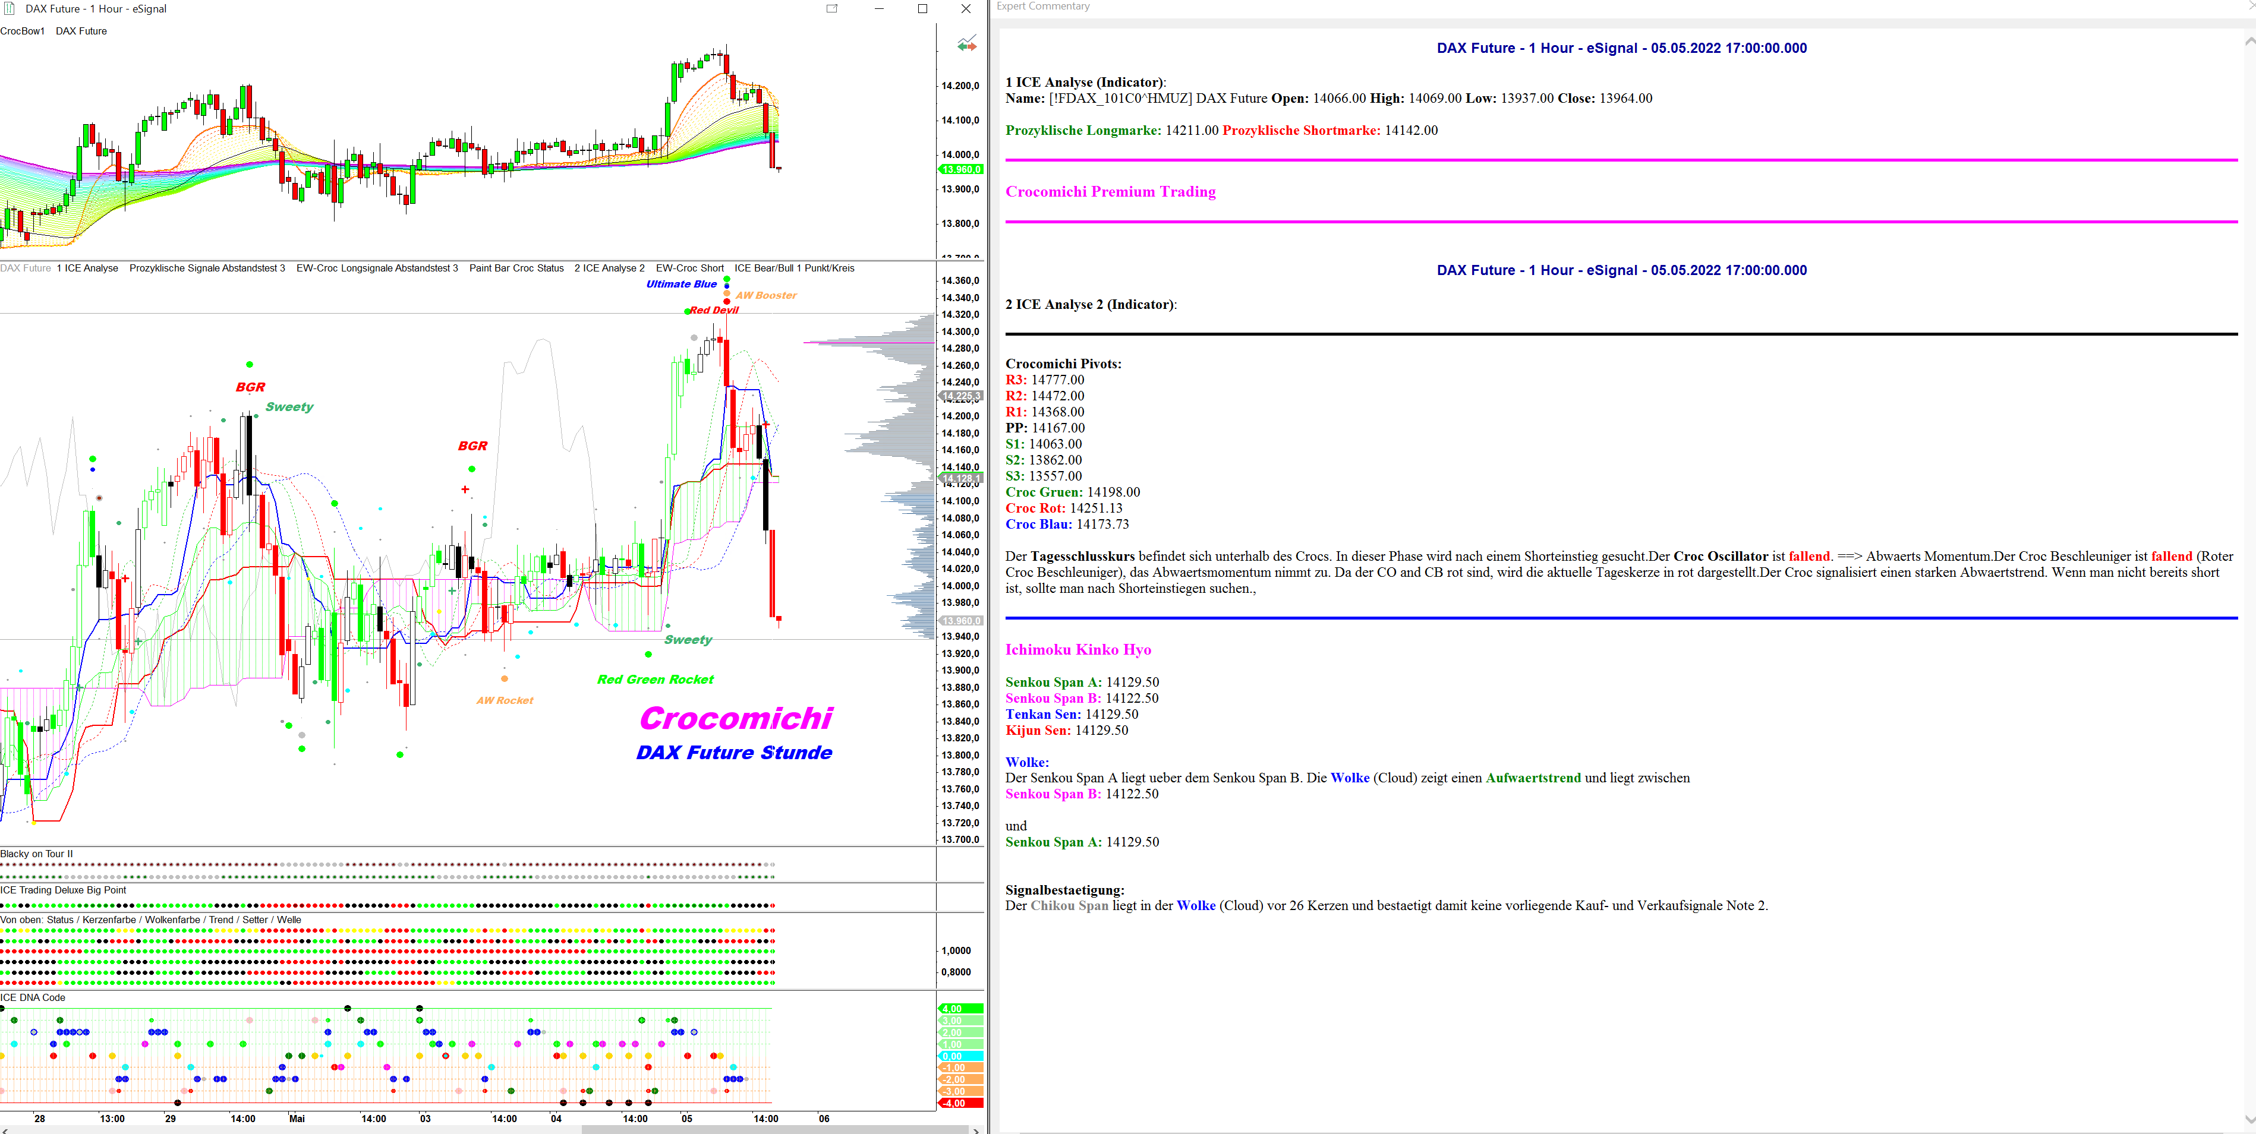Select 'Prozyklische Signale Abstandstest 3' label
Screen dimensions: 2256x1134
click(207, 268)
